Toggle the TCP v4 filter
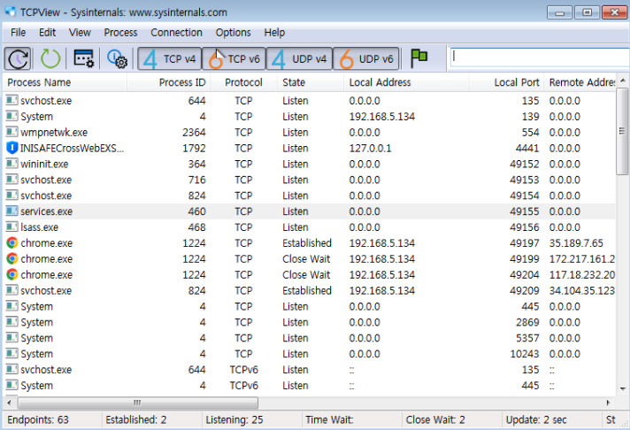 coord(169,58)
